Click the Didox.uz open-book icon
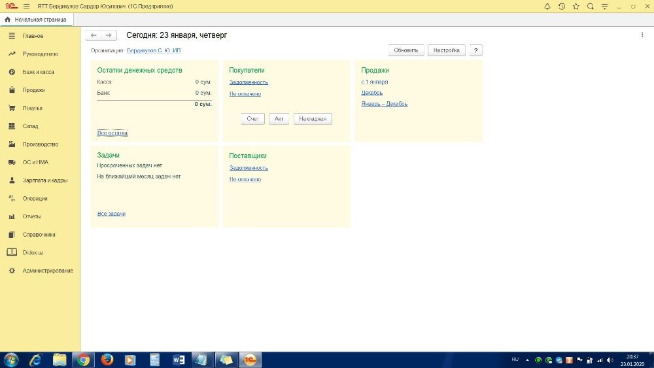 12,252
